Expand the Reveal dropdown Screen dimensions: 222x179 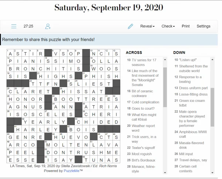[147, 26]
